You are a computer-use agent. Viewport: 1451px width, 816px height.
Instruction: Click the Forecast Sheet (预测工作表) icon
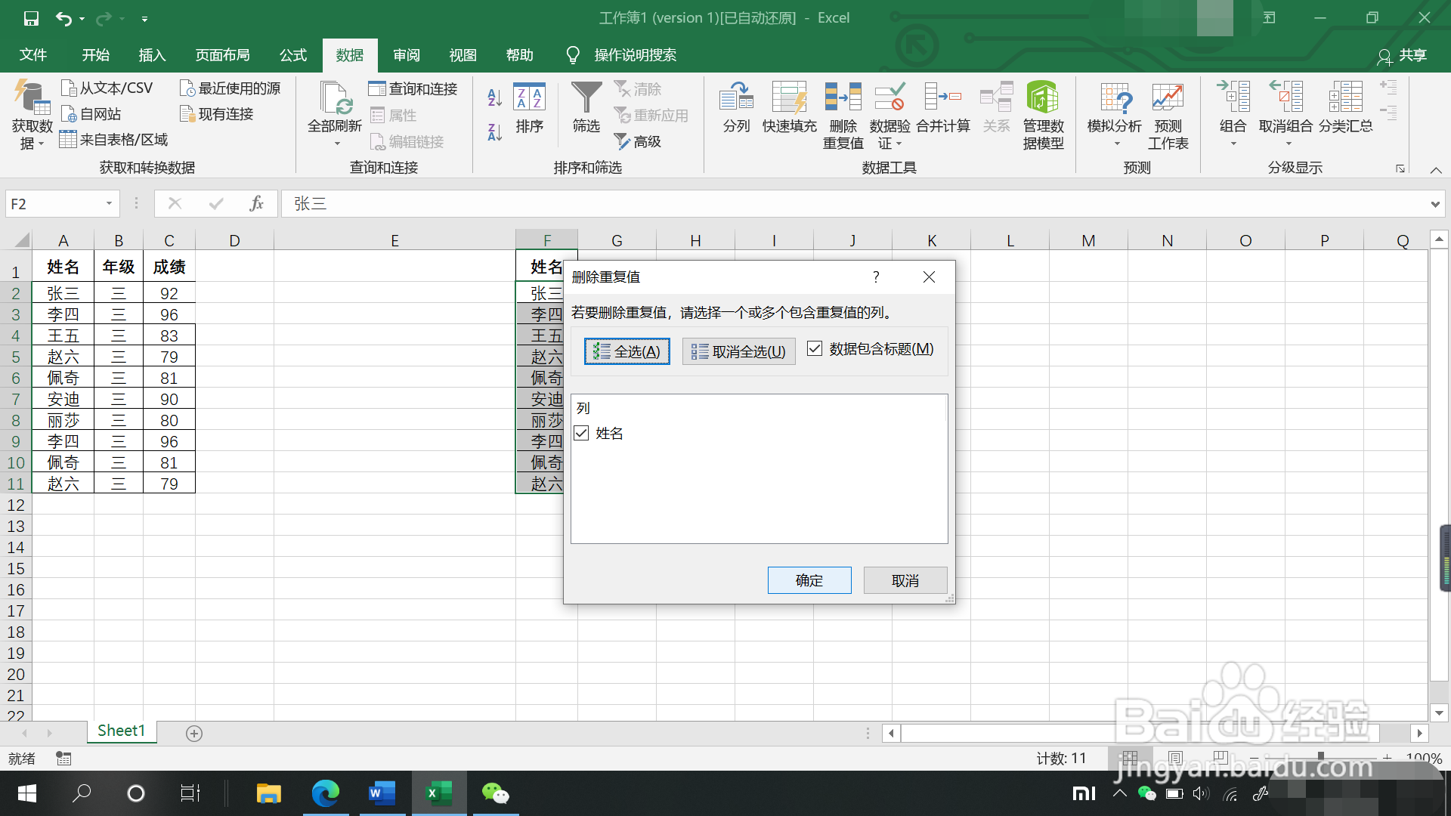(x=1168, y=98)
